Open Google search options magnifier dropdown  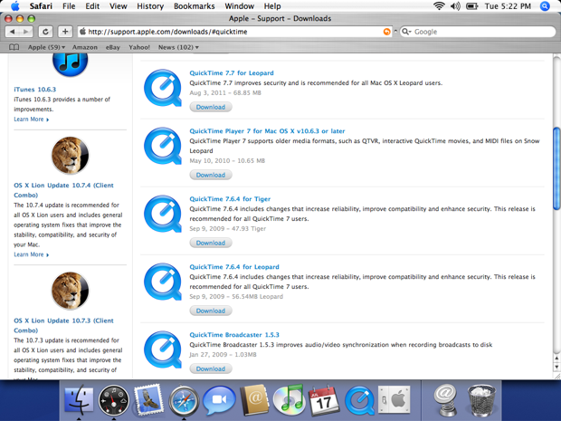click(x=407, y=32)
